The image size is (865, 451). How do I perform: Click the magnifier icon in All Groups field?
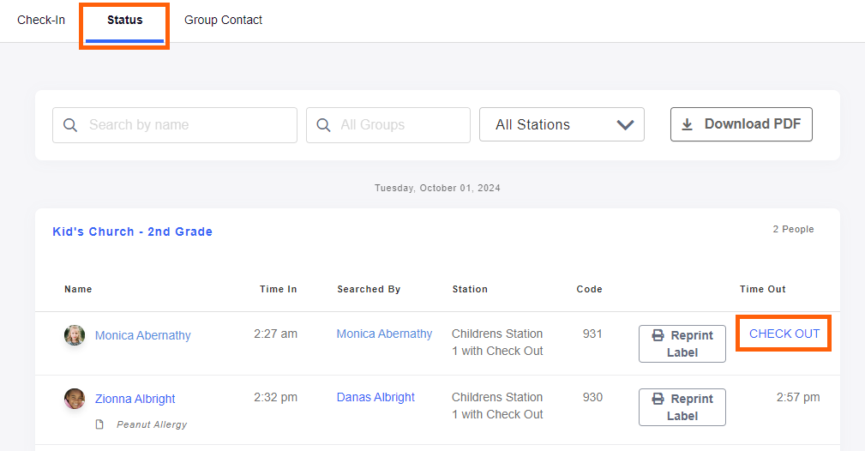coord(323,125)
